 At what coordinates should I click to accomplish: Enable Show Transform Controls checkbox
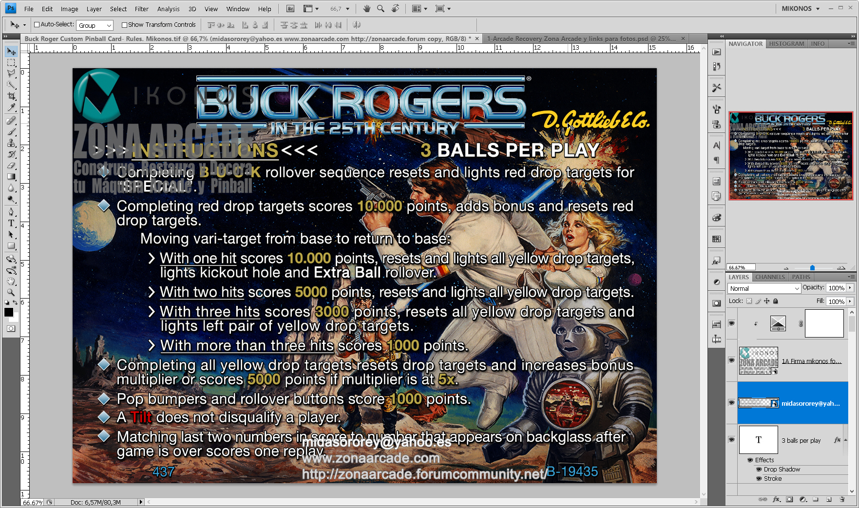tap(124, 25)
